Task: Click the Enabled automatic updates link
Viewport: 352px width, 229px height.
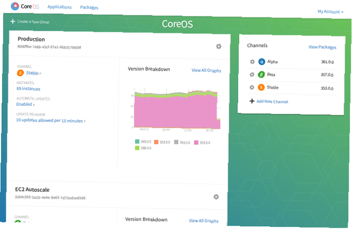Action: 25,104
